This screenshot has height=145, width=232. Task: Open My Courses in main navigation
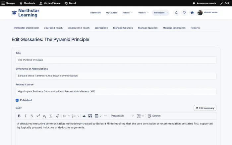coord(112,13)
